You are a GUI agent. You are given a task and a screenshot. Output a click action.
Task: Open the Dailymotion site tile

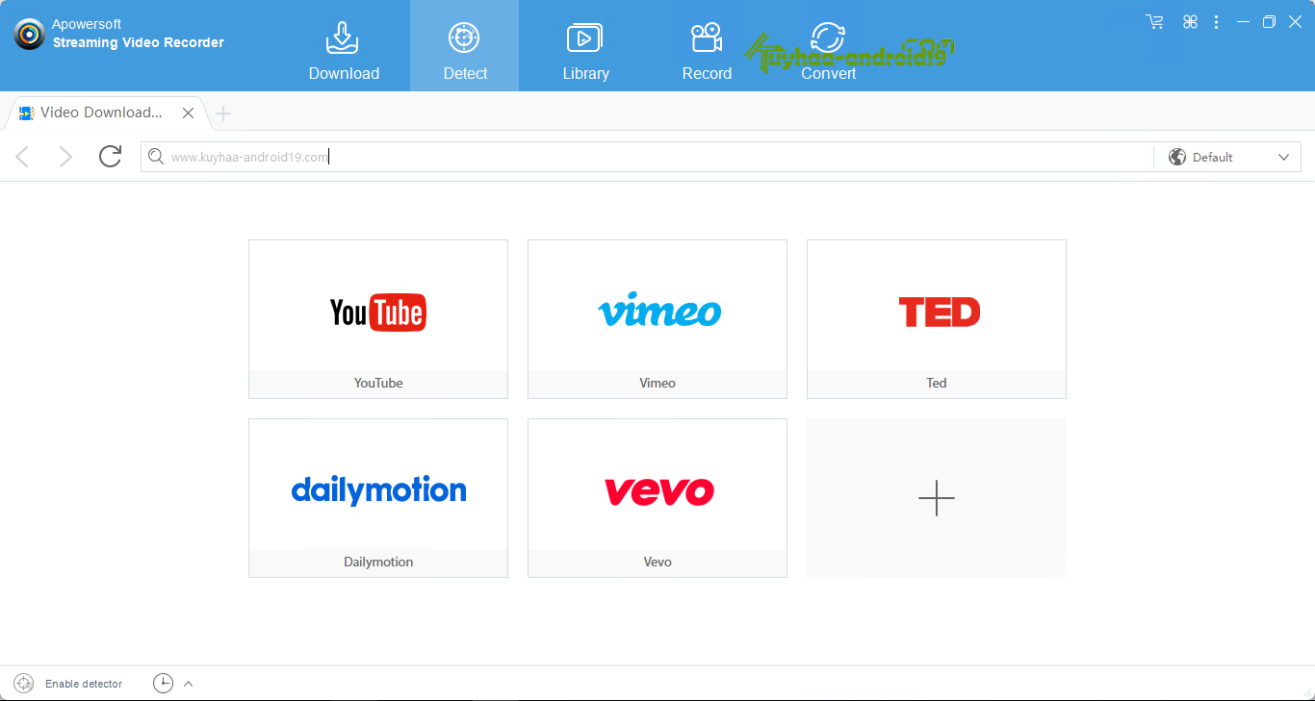tap(378, 498)
